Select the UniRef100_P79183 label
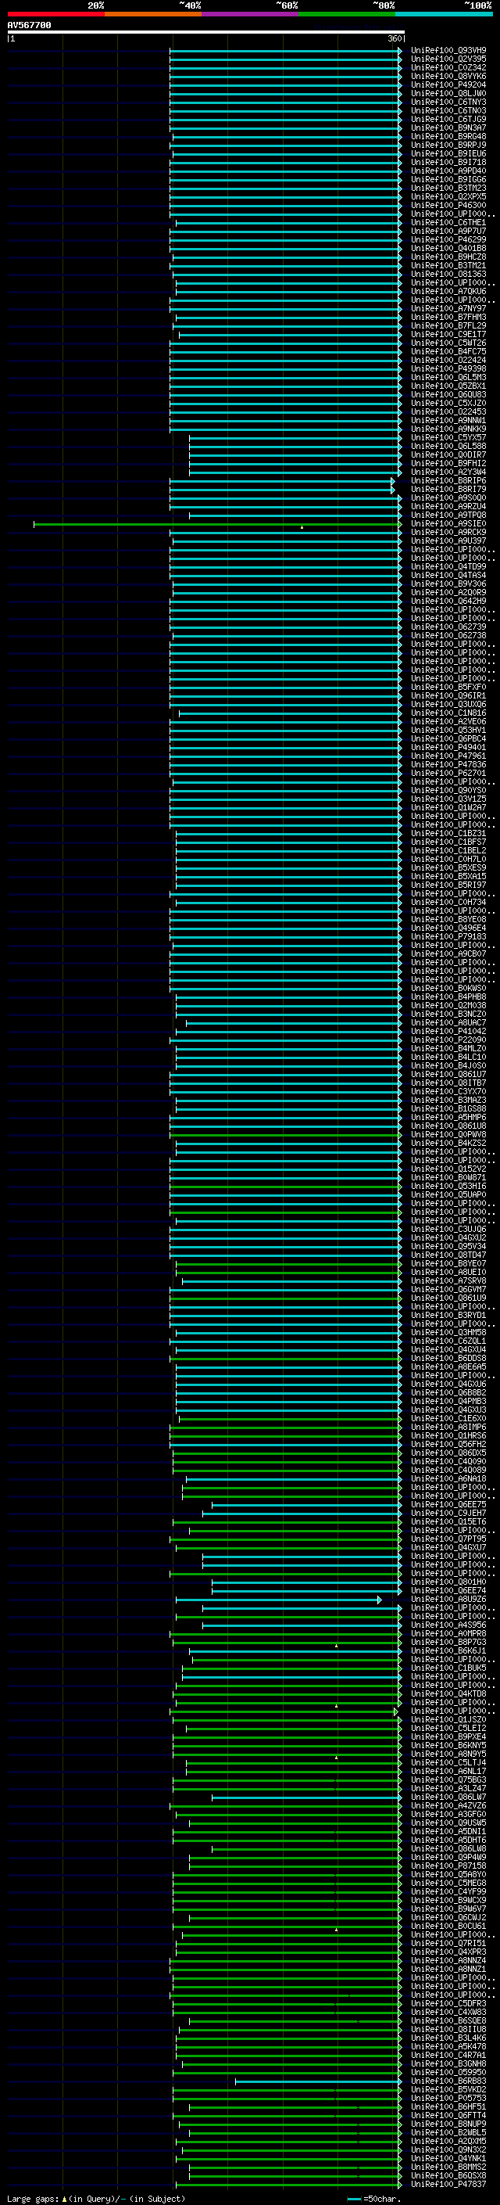500x2205 pixels. pos(448,936)
